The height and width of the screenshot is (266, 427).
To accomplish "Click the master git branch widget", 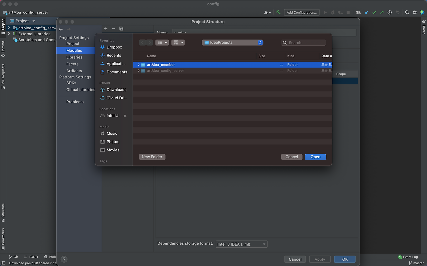I will click(416, 263).
